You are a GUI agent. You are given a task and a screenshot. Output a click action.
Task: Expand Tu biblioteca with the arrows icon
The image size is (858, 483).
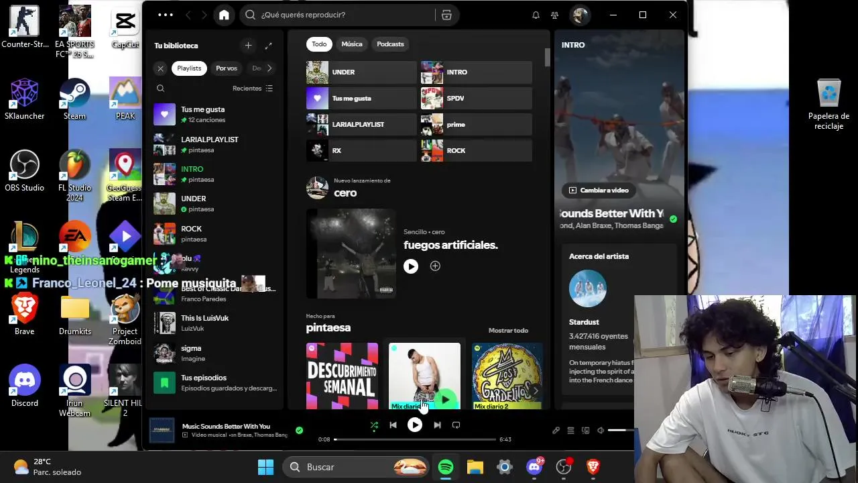tap(268, 46)
